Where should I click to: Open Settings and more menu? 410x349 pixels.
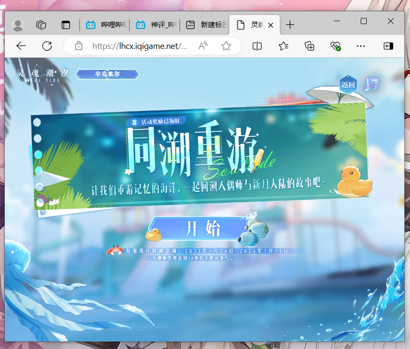click(x=361, y=46)
